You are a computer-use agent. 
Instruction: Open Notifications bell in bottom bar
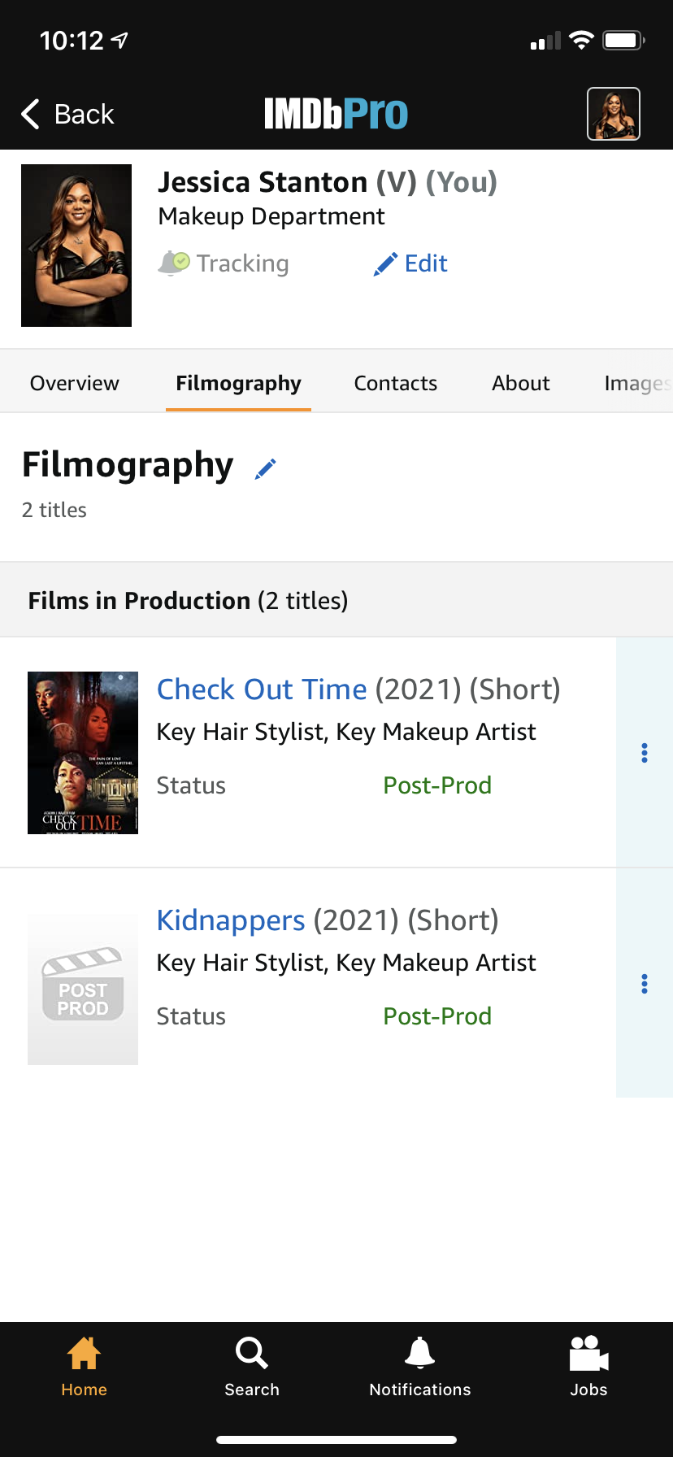pos(419,1354)
